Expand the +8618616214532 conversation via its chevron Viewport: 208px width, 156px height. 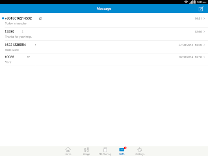(204, 18)
